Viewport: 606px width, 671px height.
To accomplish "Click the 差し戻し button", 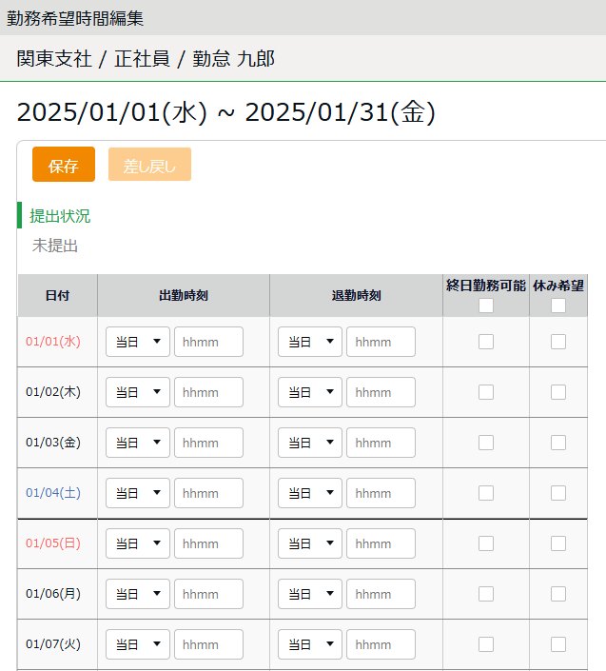I will [149, 165].
